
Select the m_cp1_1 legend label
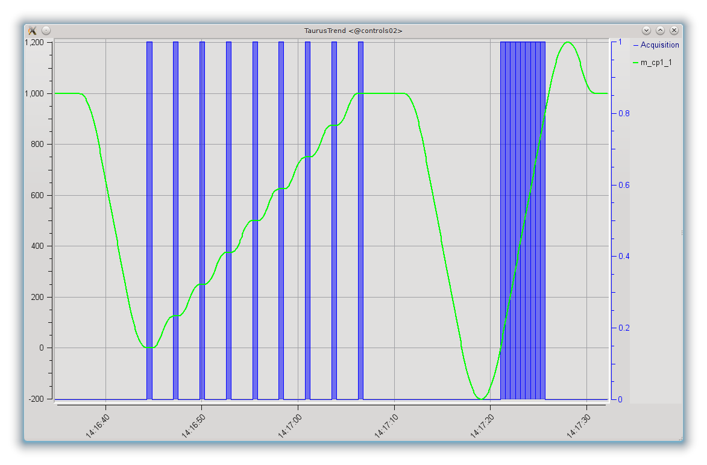[656, 63]
